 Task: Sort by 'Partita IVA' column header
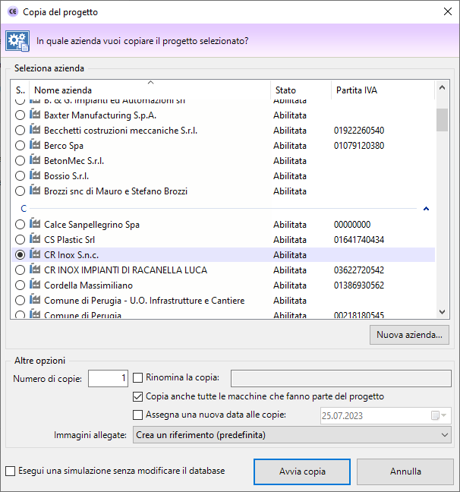tap(381, 90)
